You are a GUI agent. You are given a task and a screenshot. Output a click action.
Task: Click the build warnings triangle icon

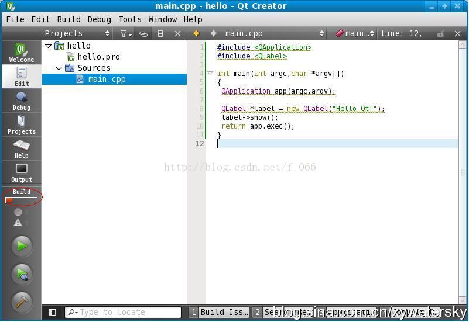coord(18,223)
